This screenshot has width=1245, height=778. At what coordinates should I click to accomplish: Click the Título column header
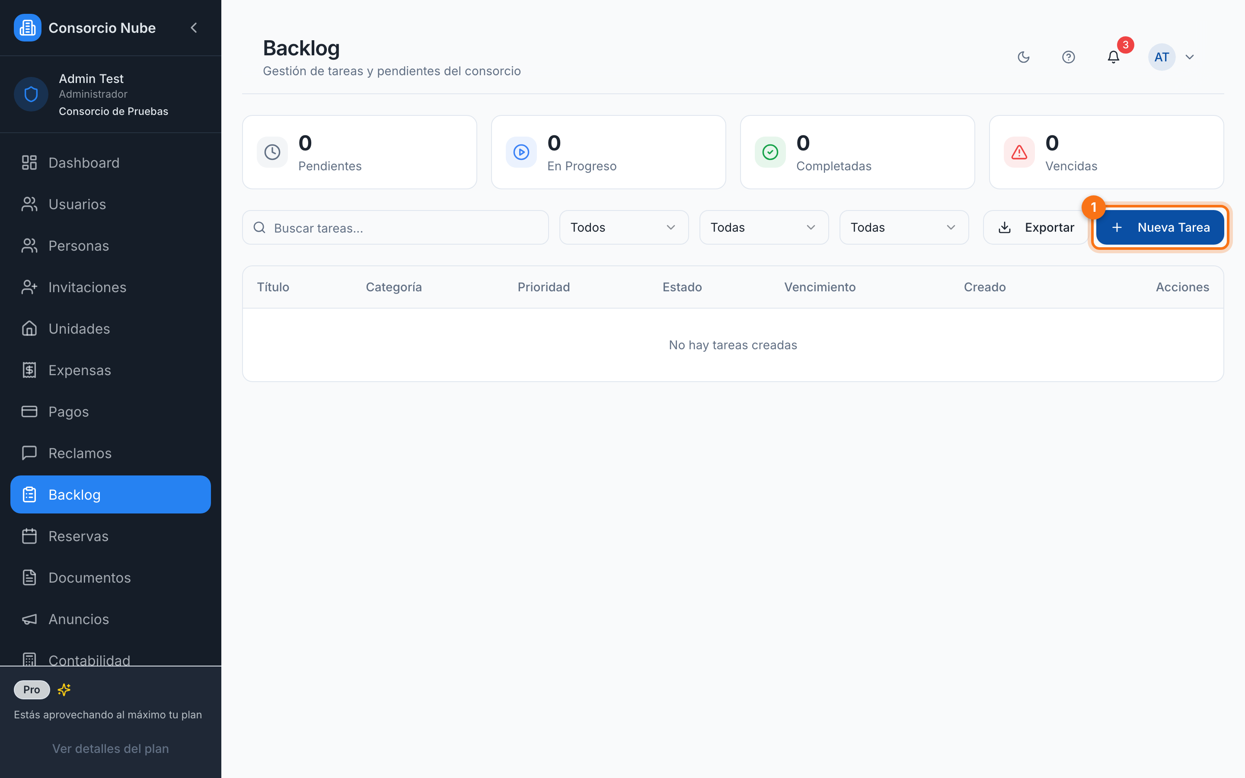273,287
